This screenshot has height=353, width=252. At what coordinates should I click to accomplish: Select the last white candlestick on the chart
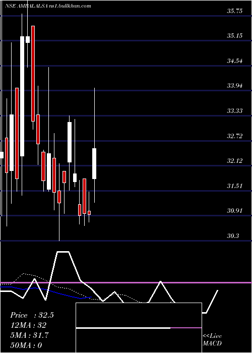94,164
